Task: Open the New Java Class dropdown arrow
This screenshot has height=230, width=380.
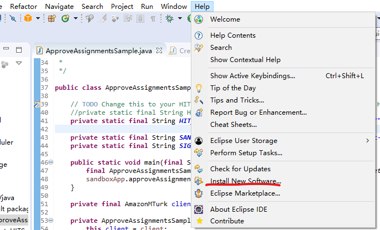Action: (75, 18)
